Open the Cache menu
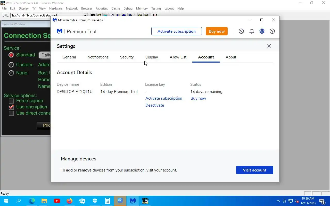Image resolution: width=330 pixels, height=206 pixels. click(115, 8)
